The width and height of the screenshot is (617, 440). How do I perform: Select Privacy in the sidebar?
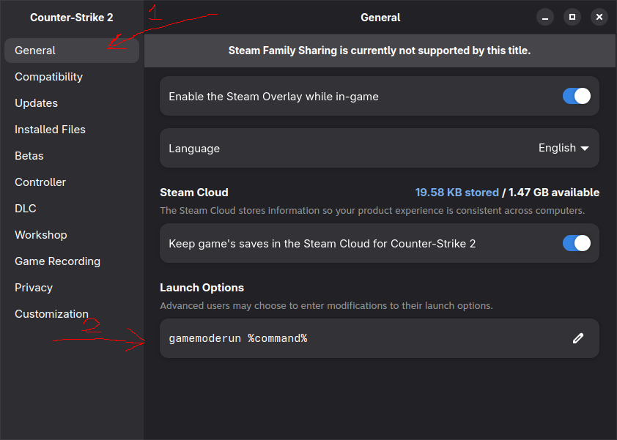coord(34,288)
